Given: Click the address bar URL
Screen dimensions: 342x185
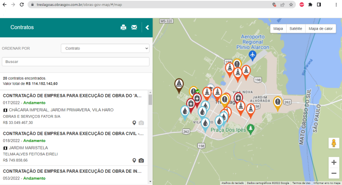Looking at the screenshot, I should coord(80,4).
